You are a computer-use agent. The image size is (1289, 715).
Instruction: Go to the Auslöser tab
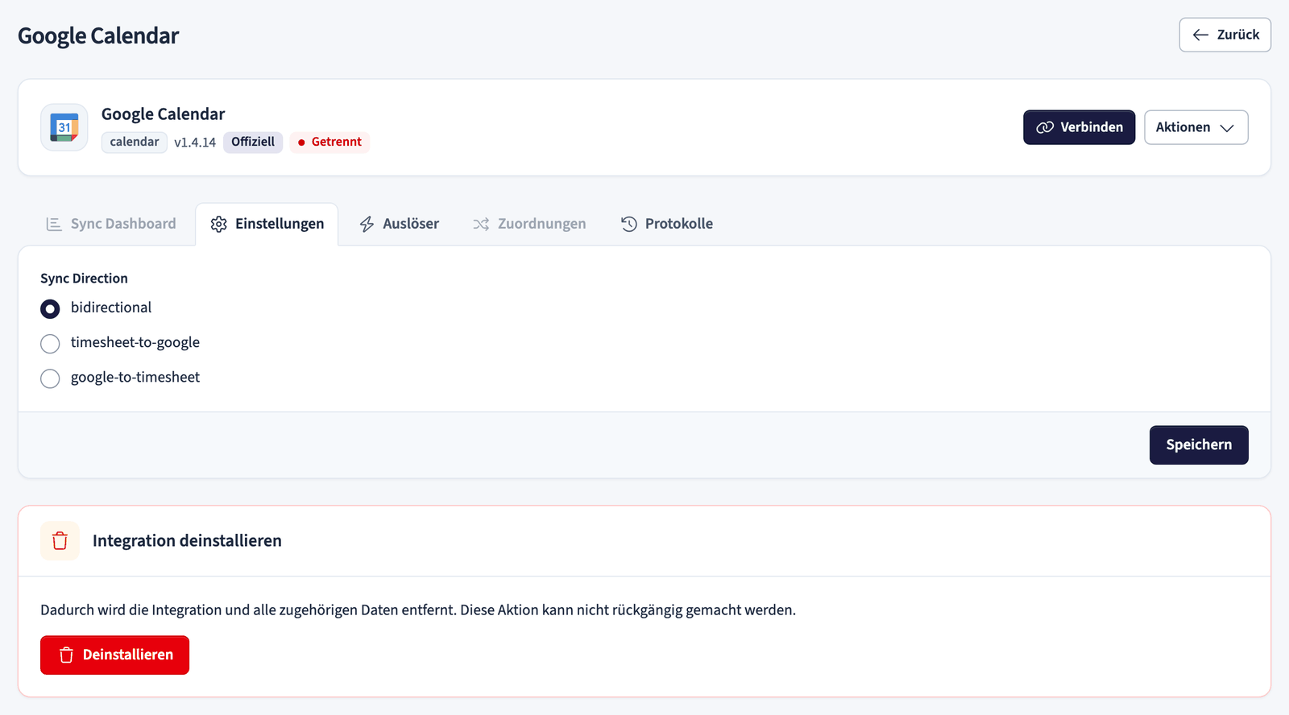[400, 224]
